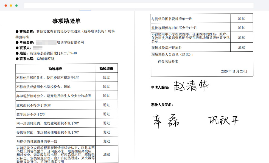Image resolution: width=269 pixels, height=163 pixels.
Task: Click 通过 in the 教学用房不少于2/3 row
Action: [107, 114]
